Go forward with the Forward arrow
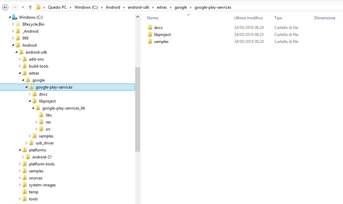Screen dimensions: 343x204 pos(15,7)
